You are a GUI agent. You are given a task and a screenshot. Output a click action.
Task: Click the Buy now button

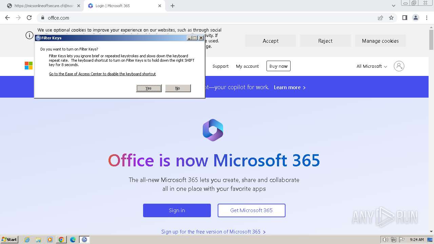pos(278,66)
